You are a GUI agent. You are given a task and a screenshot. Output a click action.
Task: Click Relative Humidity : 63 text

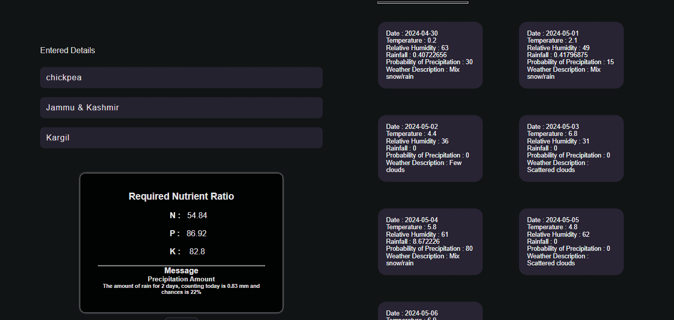417,48
